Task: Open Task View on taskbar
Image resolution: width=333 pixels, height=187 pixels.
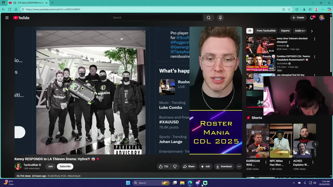Action: click(x=175, y=183)
